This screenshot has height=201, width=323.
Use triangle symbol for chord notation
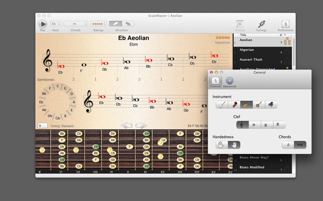[x=288, y=145]
